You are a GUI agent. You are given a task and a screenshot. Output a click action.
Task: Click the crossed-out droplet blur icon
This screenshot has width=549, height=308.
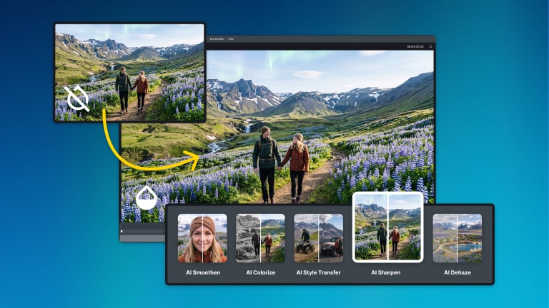click(77, 99)
